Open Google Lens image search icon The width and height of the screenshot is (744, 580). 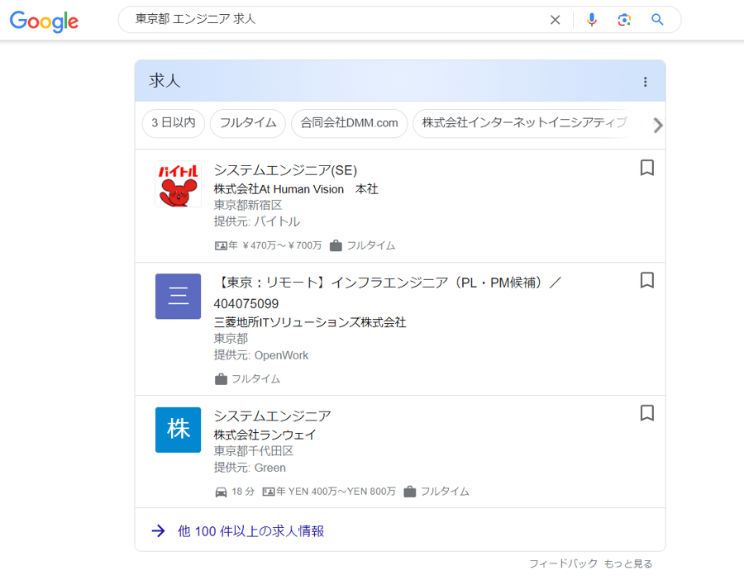pos(624,20)
